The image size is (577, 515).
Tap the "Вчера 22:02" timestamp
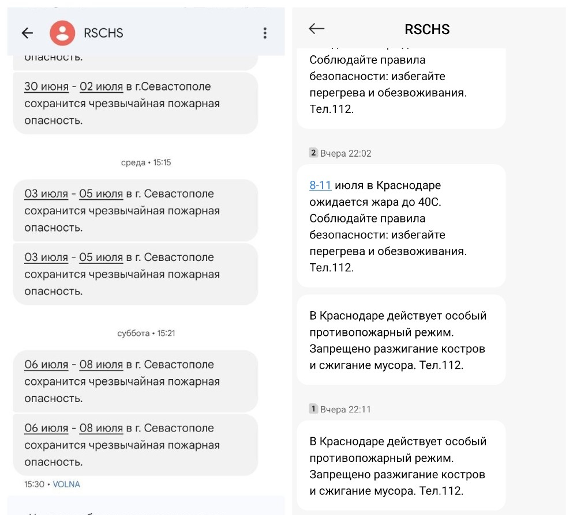(x=346, y=153)
